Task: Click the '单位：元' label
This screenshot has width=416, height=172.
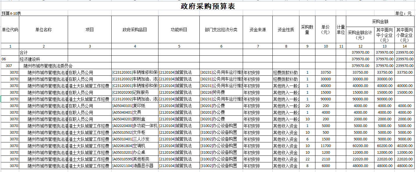Action: click(x=403, y=13)
